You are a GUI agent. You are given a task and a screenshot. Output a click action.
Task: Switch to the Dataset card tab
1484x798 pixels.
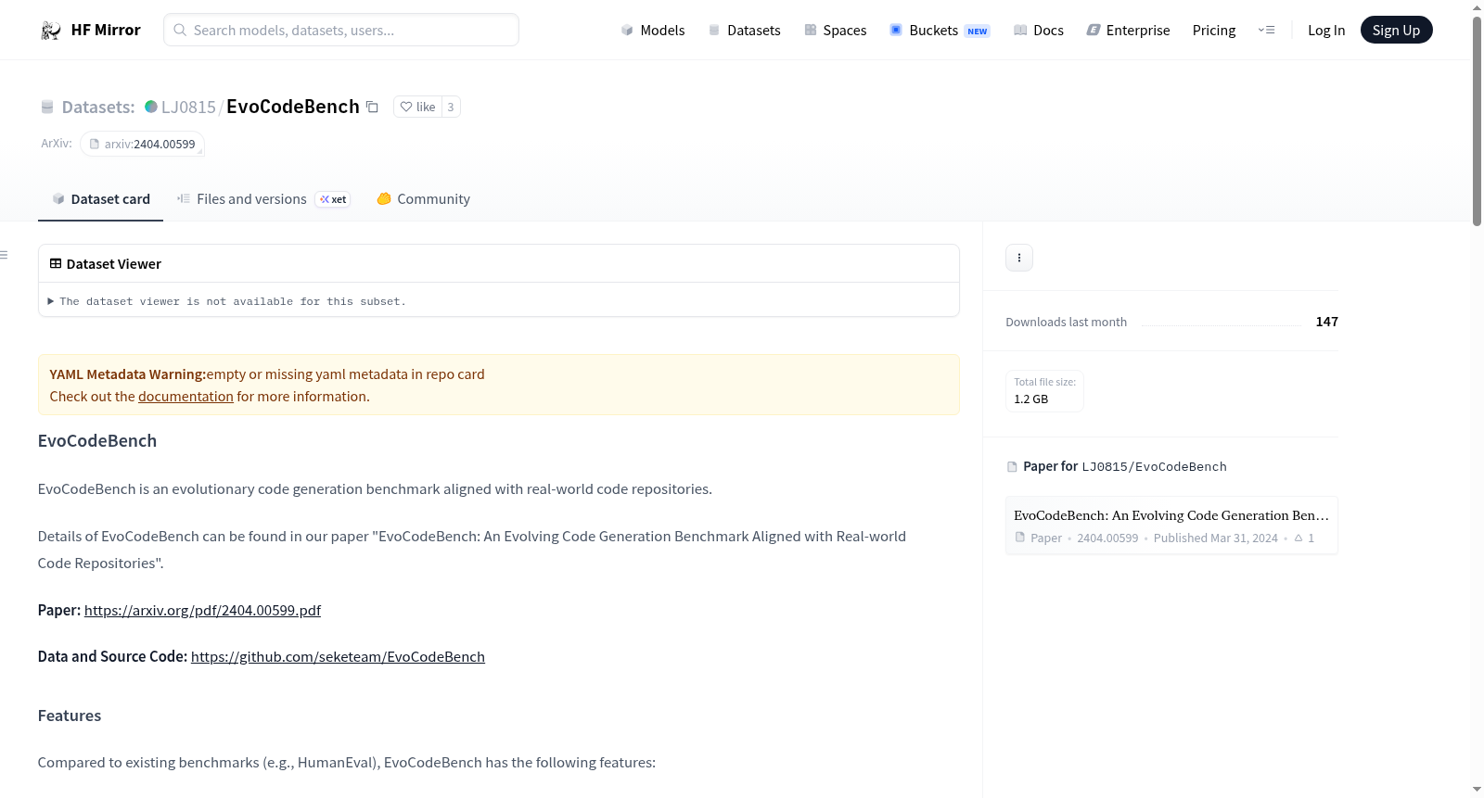point(100,199)
